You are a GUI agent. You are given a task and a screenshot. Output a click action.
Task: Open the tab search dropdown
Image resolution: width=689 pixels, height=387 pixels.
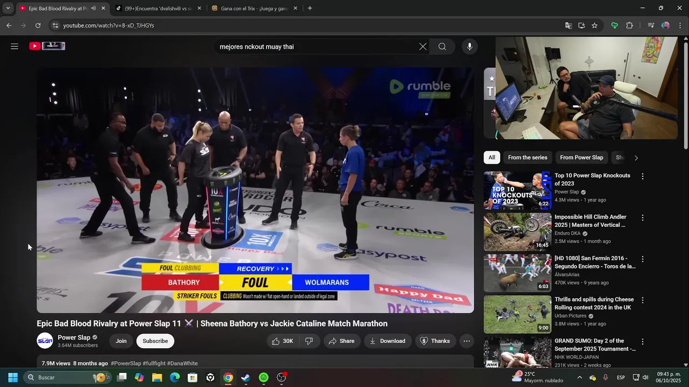(8, 9)
